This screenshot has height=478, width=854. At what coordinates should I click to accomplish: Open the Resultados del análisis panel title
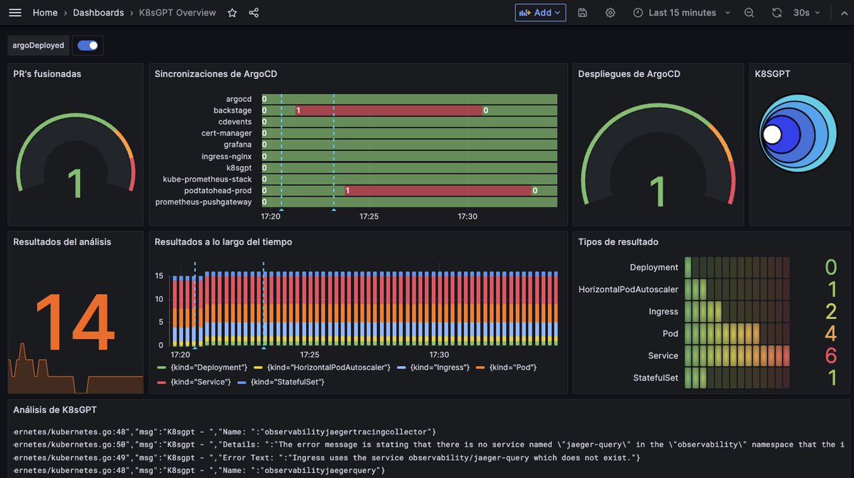(x=62, y=241)
